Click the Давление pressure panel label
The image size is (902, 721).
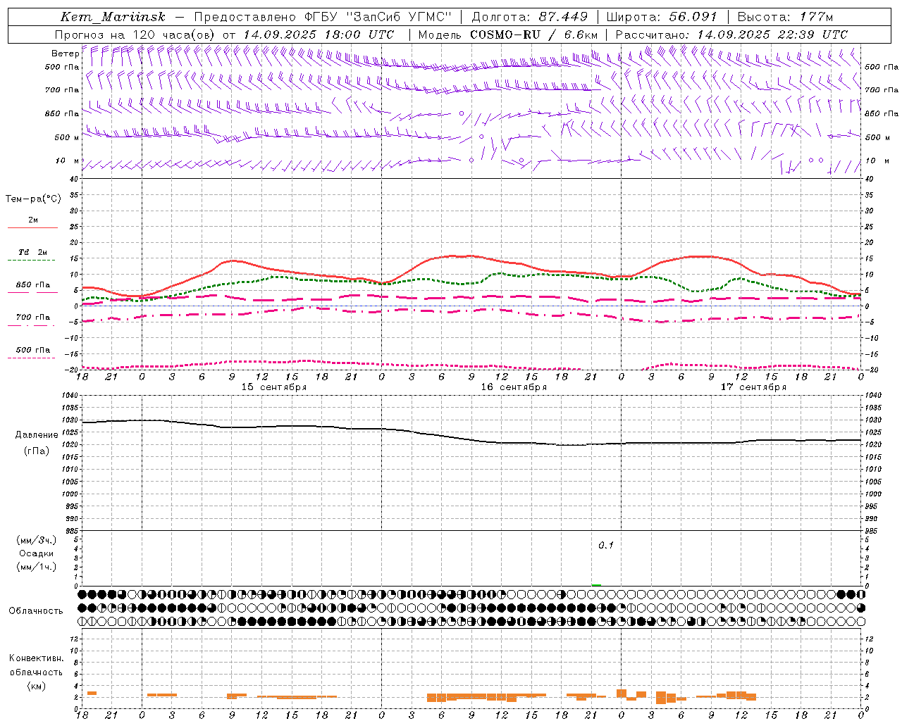click(37, 435)
